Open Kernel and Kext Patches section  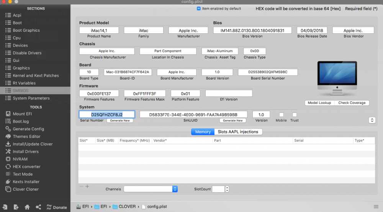35,76
